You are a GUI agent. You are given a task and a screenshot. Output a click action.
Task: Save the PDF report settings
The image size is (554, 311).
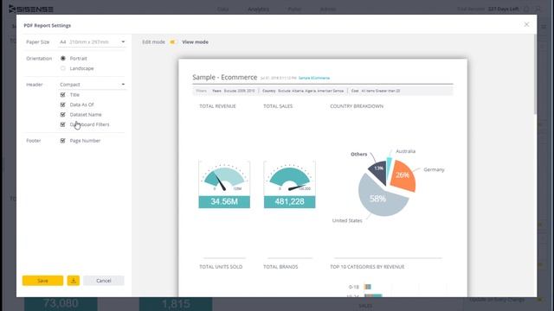coord(42,281)
